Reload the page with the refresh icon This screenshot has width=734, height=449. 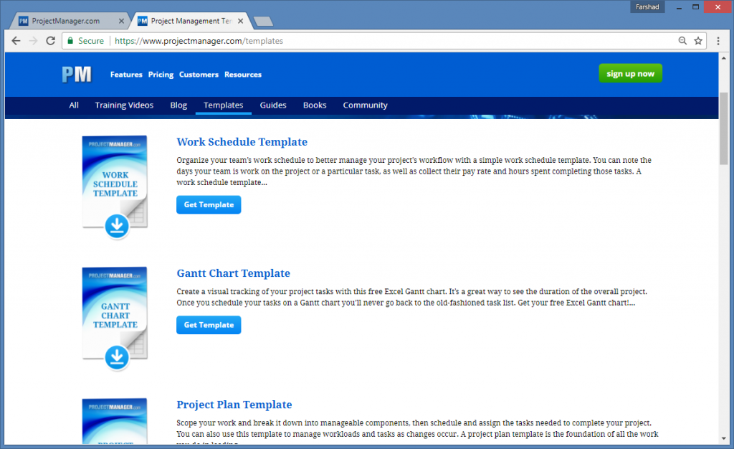click(49, 41)
